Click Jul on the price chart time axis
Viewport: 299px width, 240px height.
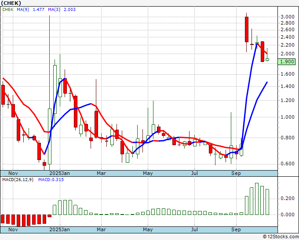click(194, 173)
